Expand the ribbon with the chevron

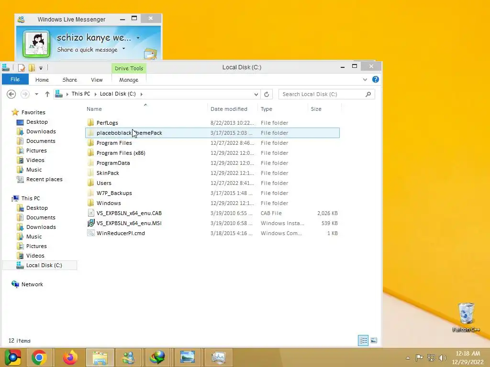tap(365, 80)
